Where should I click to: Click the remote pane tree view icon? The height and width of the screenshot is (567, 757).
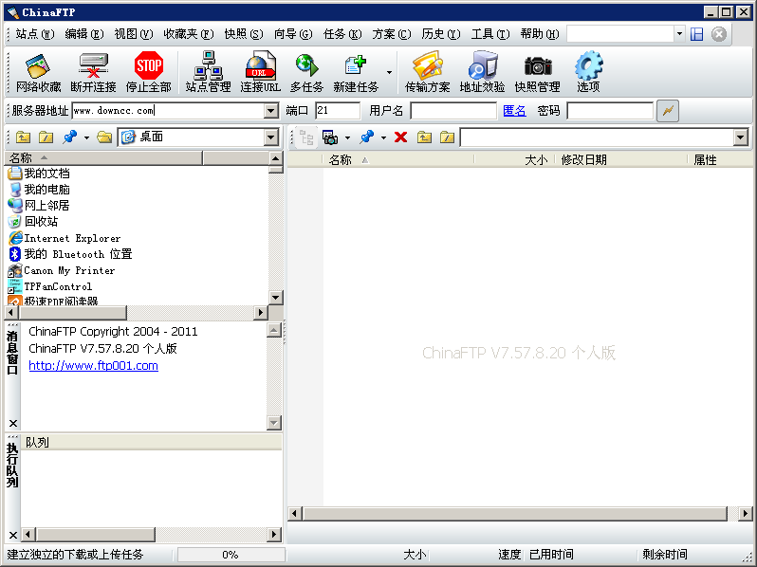click(306, 138)
